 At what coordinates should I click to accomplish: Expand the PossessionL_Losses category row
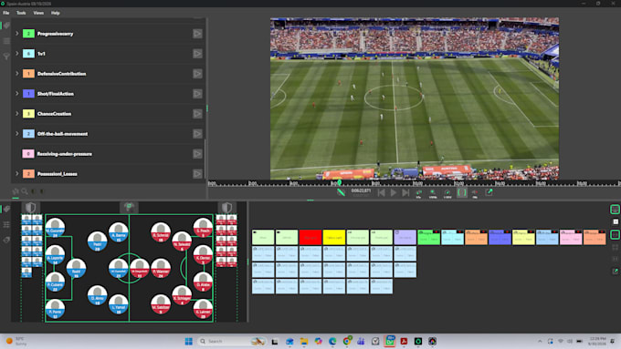(x=17, y=173)
